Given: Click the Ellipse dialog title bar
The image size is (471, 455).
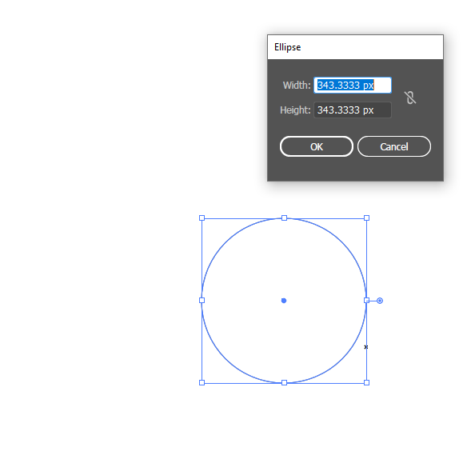Looking at the screenshot, I should pos(355,47).
